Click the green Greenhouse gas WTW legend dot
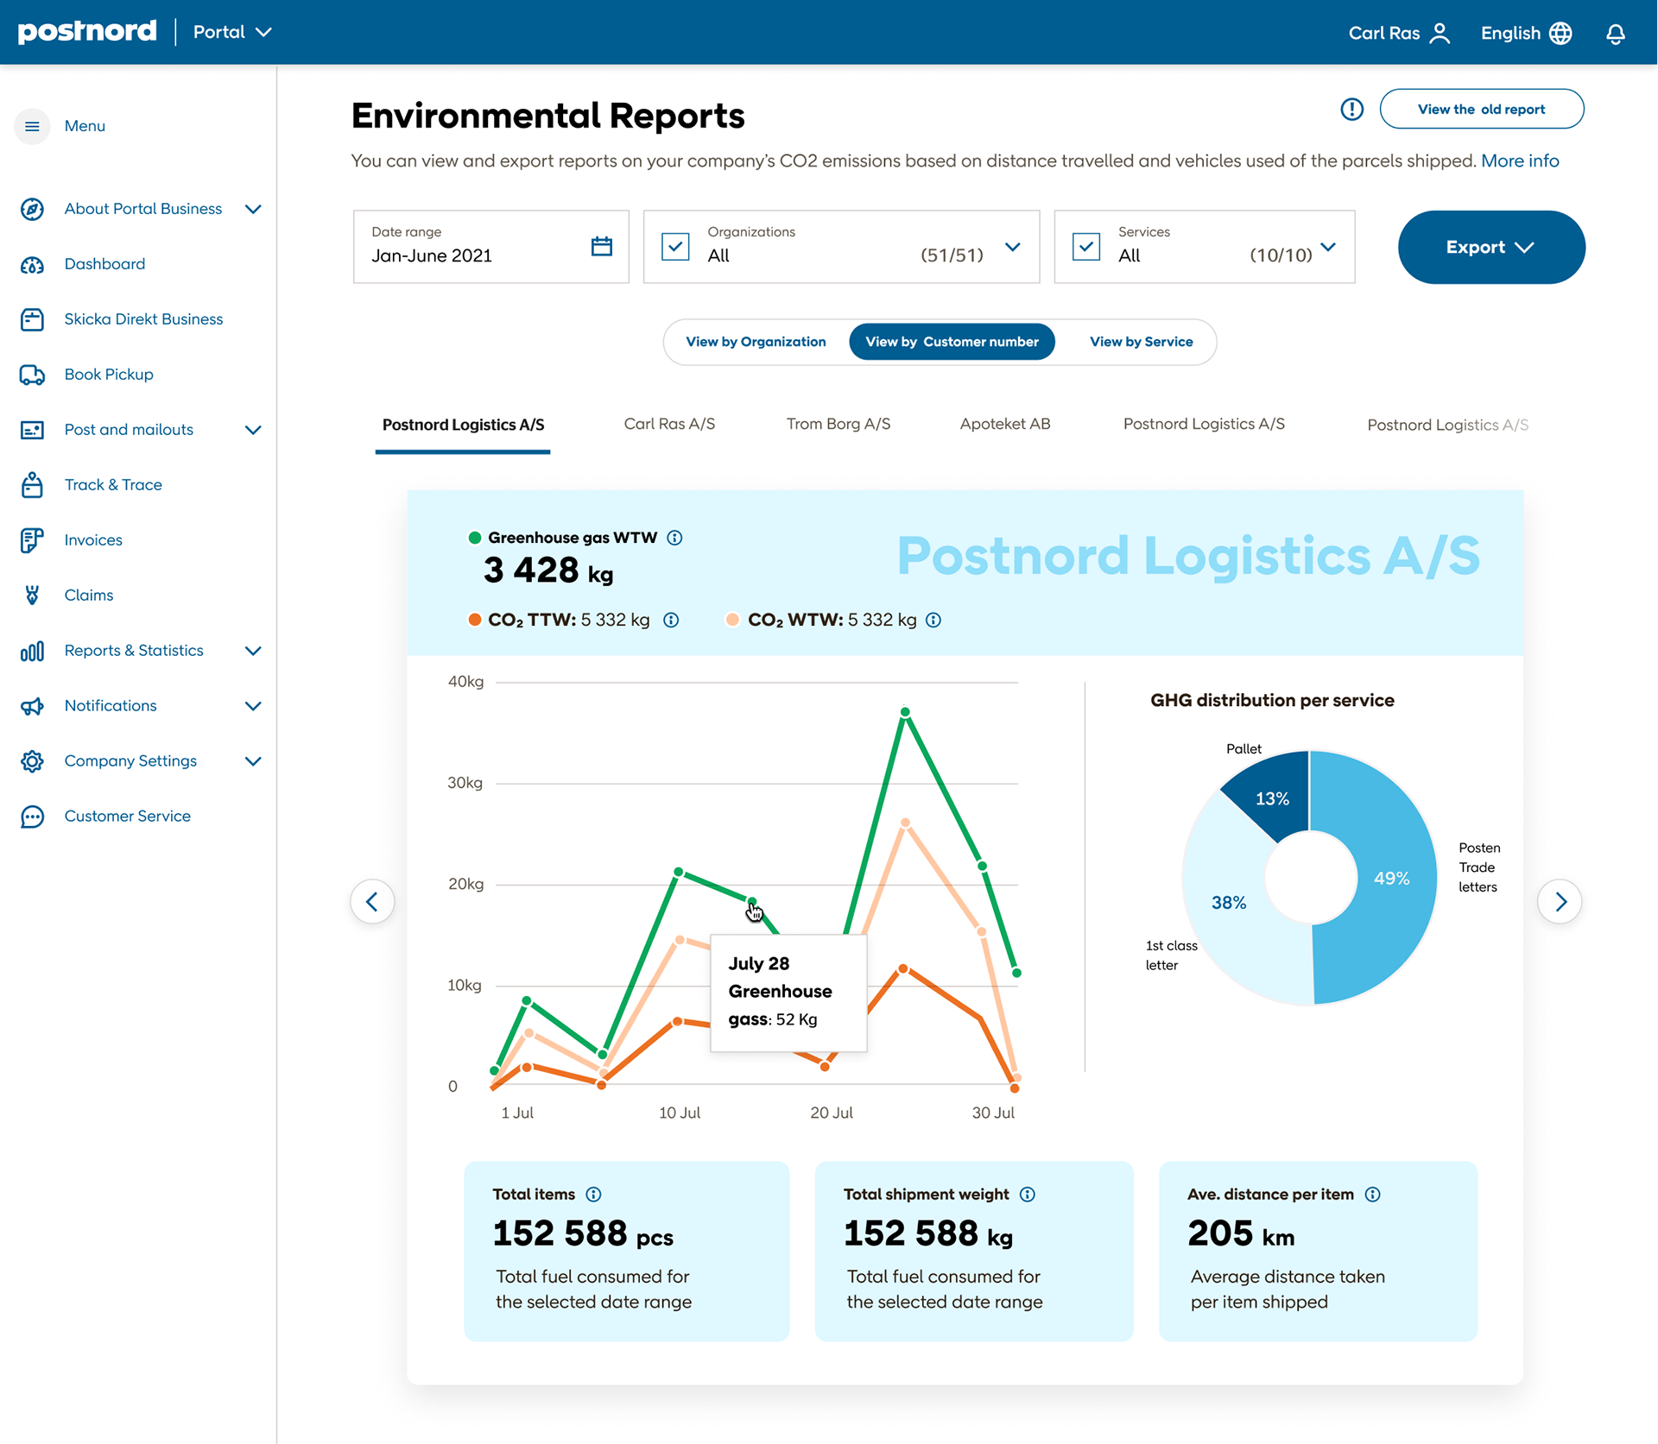This screenshot has height=1444, width=1658. click(474, 538)
